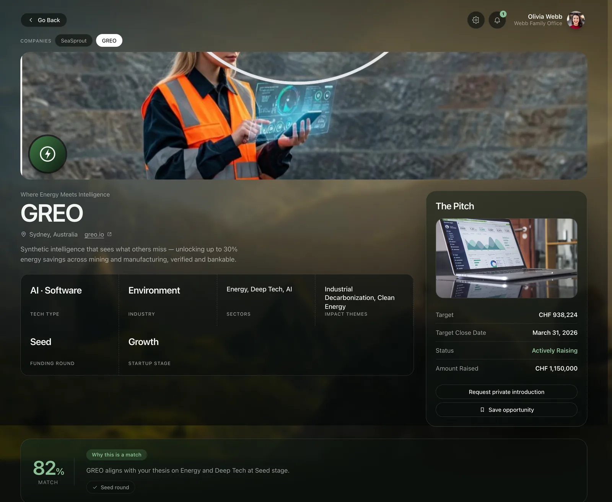Save opportunity to your list
The width and height of the screenshot is (612, 502).
point(506,410)
